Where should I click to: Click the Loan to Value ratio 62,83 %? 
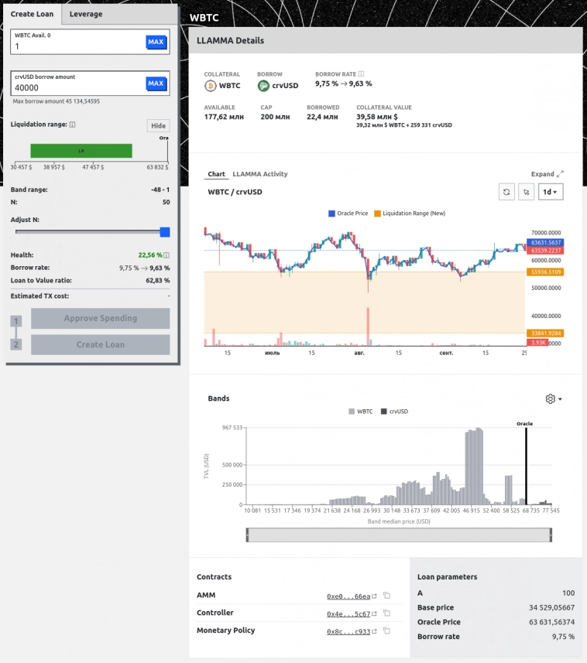(157, 281)
